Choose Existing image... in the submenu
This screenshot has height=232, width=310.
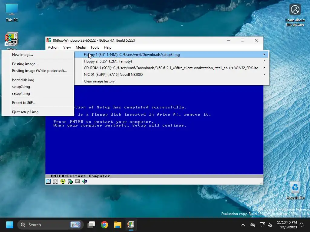[x=38, y=64]
